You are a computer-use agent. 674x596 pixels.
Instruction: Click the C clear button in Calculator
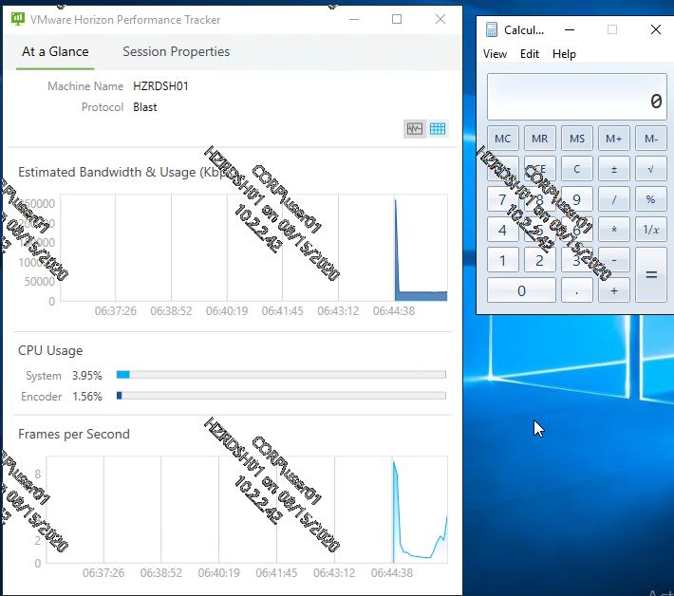(577, 169)
